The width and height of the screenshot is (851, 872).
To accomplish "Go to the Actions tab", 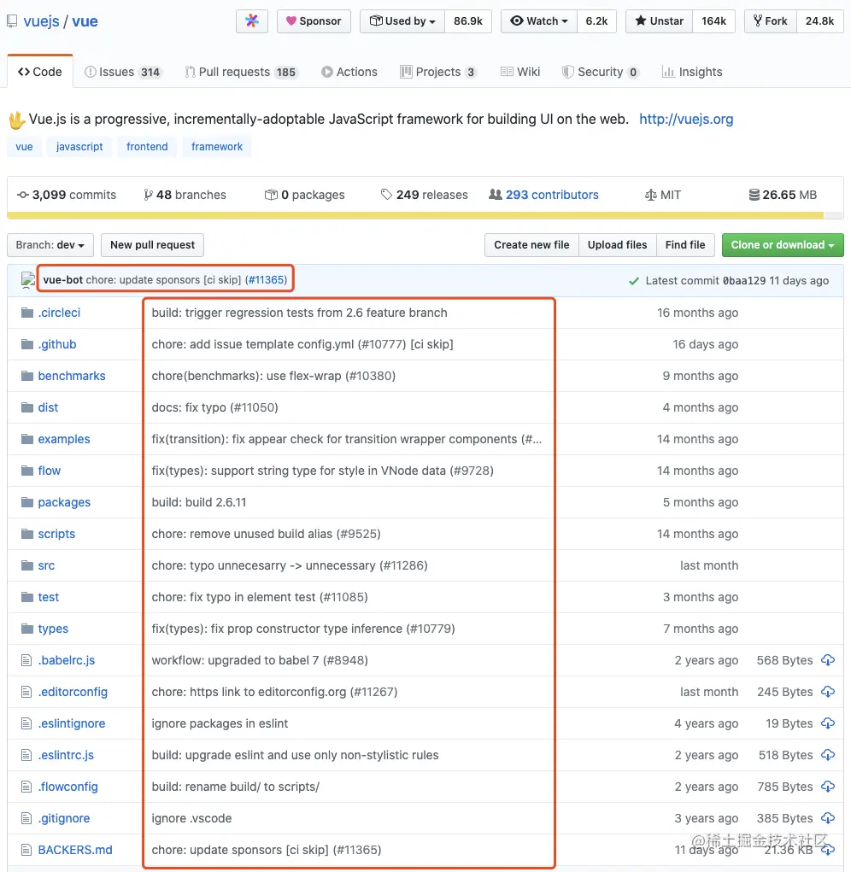I will click(349, 72).
